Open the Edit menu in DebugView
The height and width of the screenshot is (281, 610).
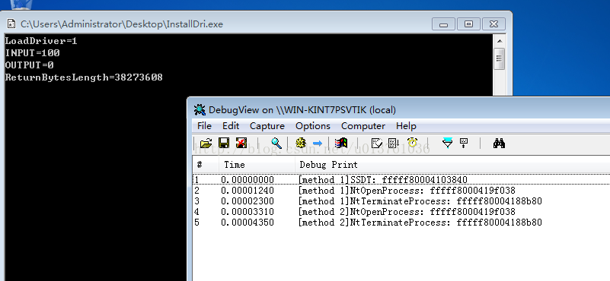(x=231, y=126)
